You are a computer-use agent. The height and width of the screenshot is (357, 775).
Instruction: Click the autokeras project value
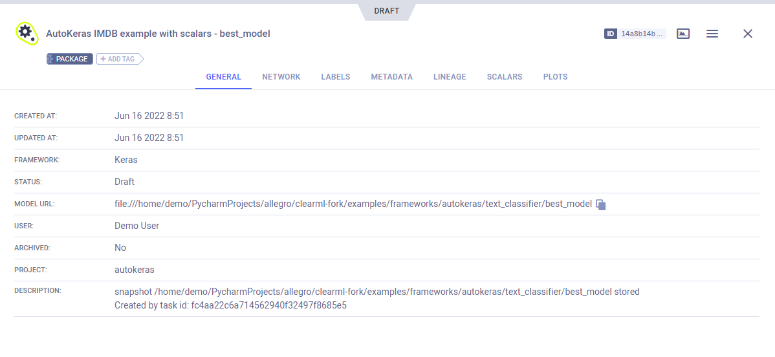[135, 270]
